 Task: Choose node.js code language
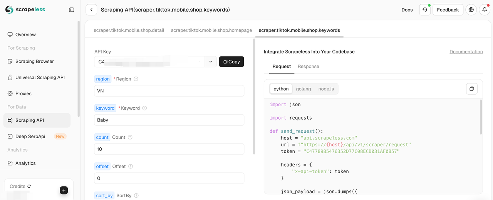[326, 89]
